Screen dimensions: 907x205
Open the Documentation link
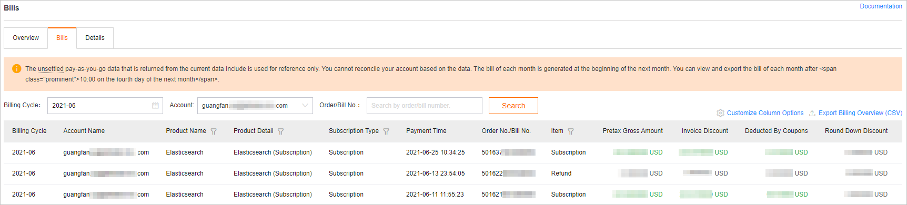881,6
